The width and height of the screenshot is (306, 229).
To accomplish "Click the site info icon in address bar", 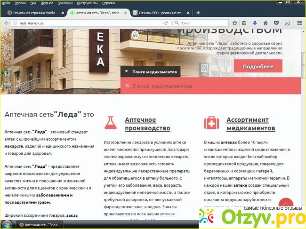I will coord(16,23).
